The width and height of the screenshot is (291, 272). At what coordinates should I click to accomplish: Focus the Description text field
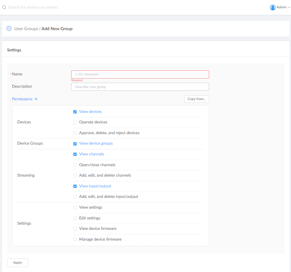[140, 87]
